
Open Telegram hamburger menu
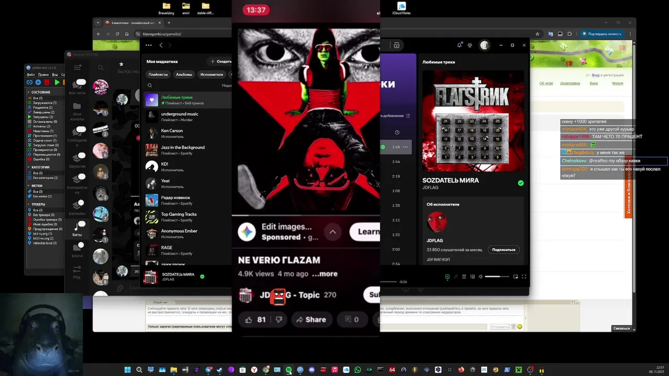(x=77, y=67)
